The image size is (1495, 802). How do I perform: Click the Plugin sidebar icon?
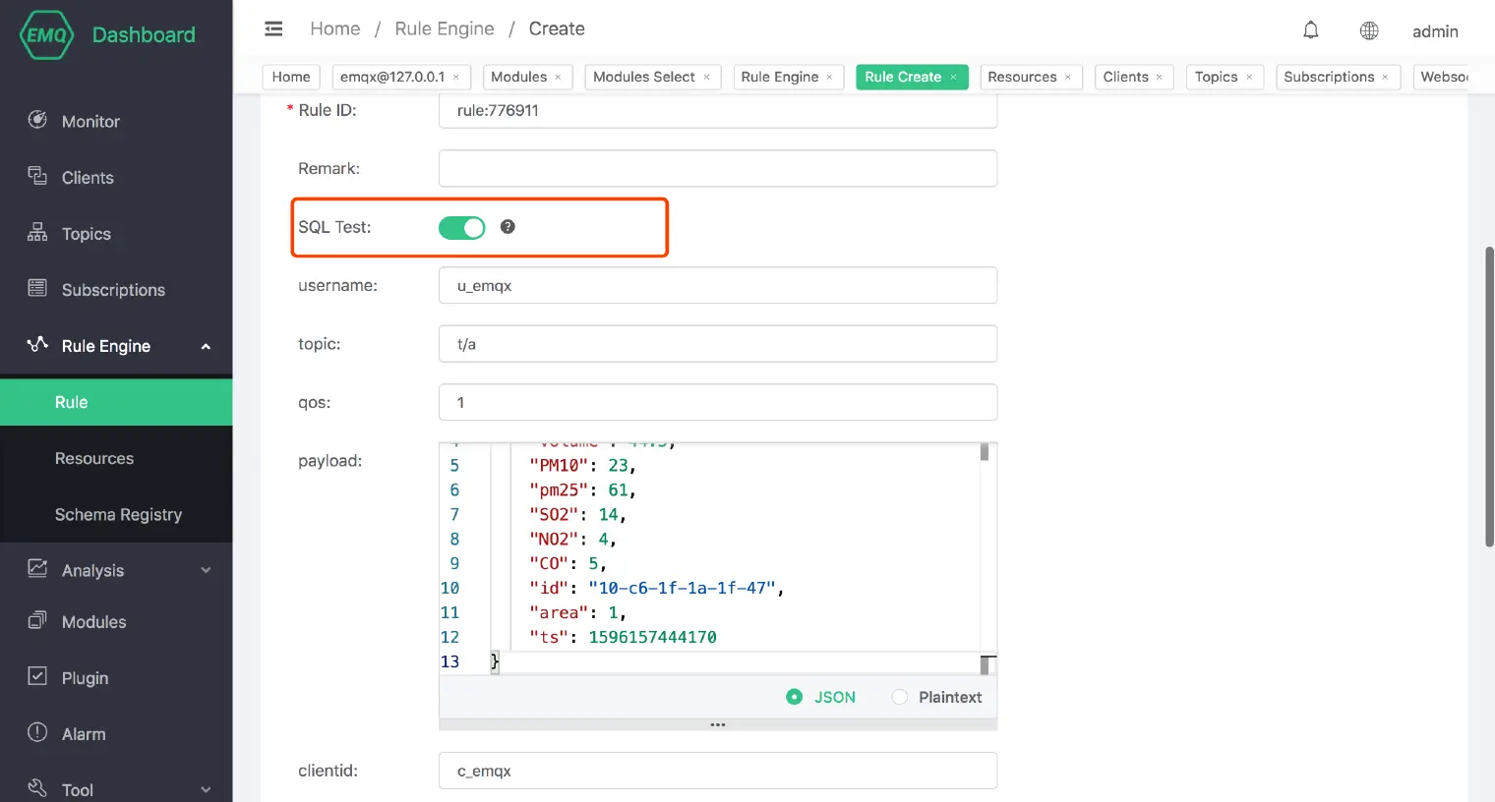pos(37,676)
